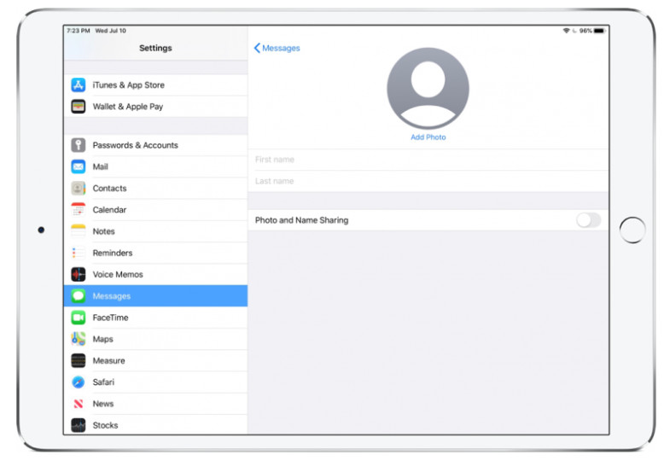Open the Maps settings row
The height and width of the screenshot is (461, 664).
(155, 339)
